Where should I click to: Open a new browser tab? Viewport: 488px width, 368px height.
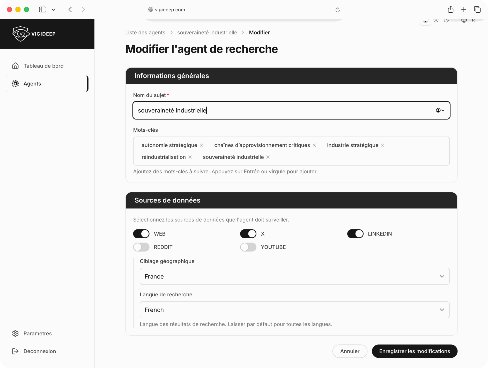(x=464, y=10)
